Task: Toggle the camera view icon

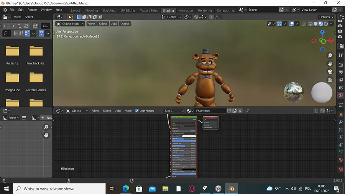Action: [x=330, y=72]
